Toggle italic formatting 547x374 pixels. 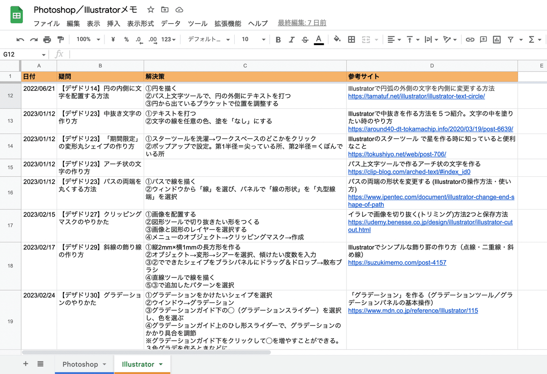coord(292,40)
